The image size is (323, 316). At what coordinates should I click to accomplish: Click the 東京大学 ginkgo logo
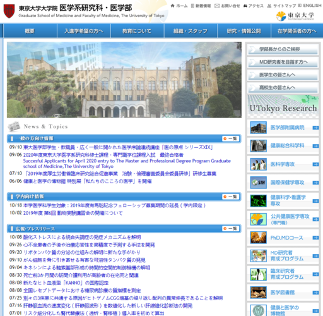tap(295, 16)
